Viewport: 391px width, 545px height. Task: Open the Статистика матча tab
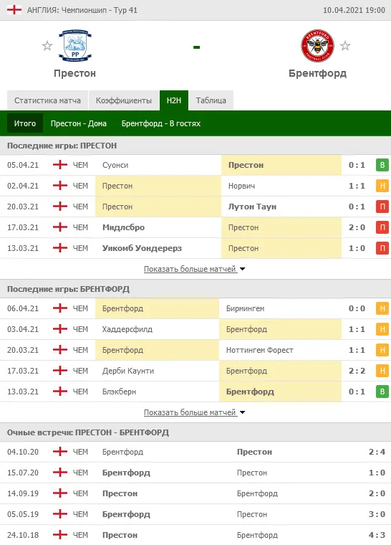(x=47, y=100)
